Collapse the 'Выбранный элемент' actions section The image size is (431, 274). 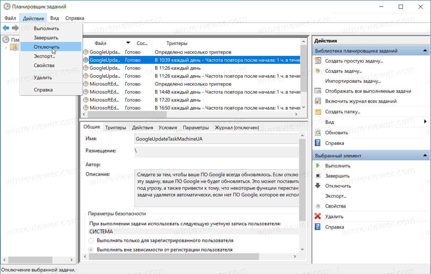pos(425,156)
